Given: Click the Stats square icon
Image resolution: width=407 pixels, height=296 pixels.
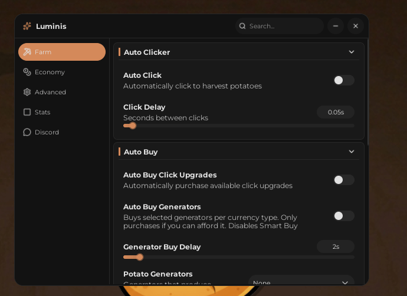Looking at the screenshot, I should coord(27,112).
